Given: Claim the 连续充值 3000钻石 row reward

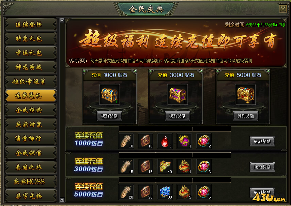Looking at the screenshot, I should [262, 167].
